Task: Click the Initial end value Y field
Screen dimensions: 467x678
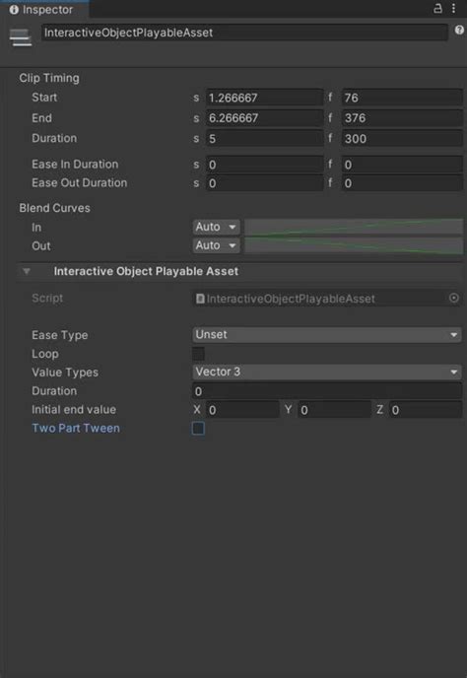Action: click(x=334, y=410)
